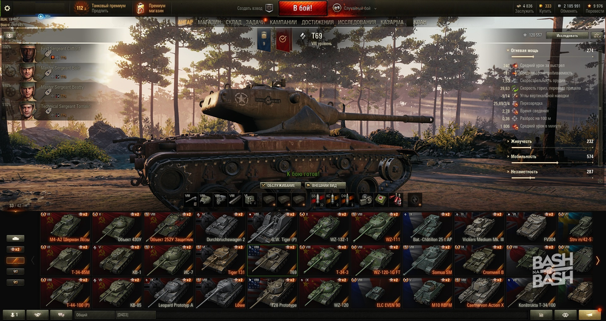Open the contacts handshake button
The height and width of the screenshot is (321, 606).
(38, 315)
